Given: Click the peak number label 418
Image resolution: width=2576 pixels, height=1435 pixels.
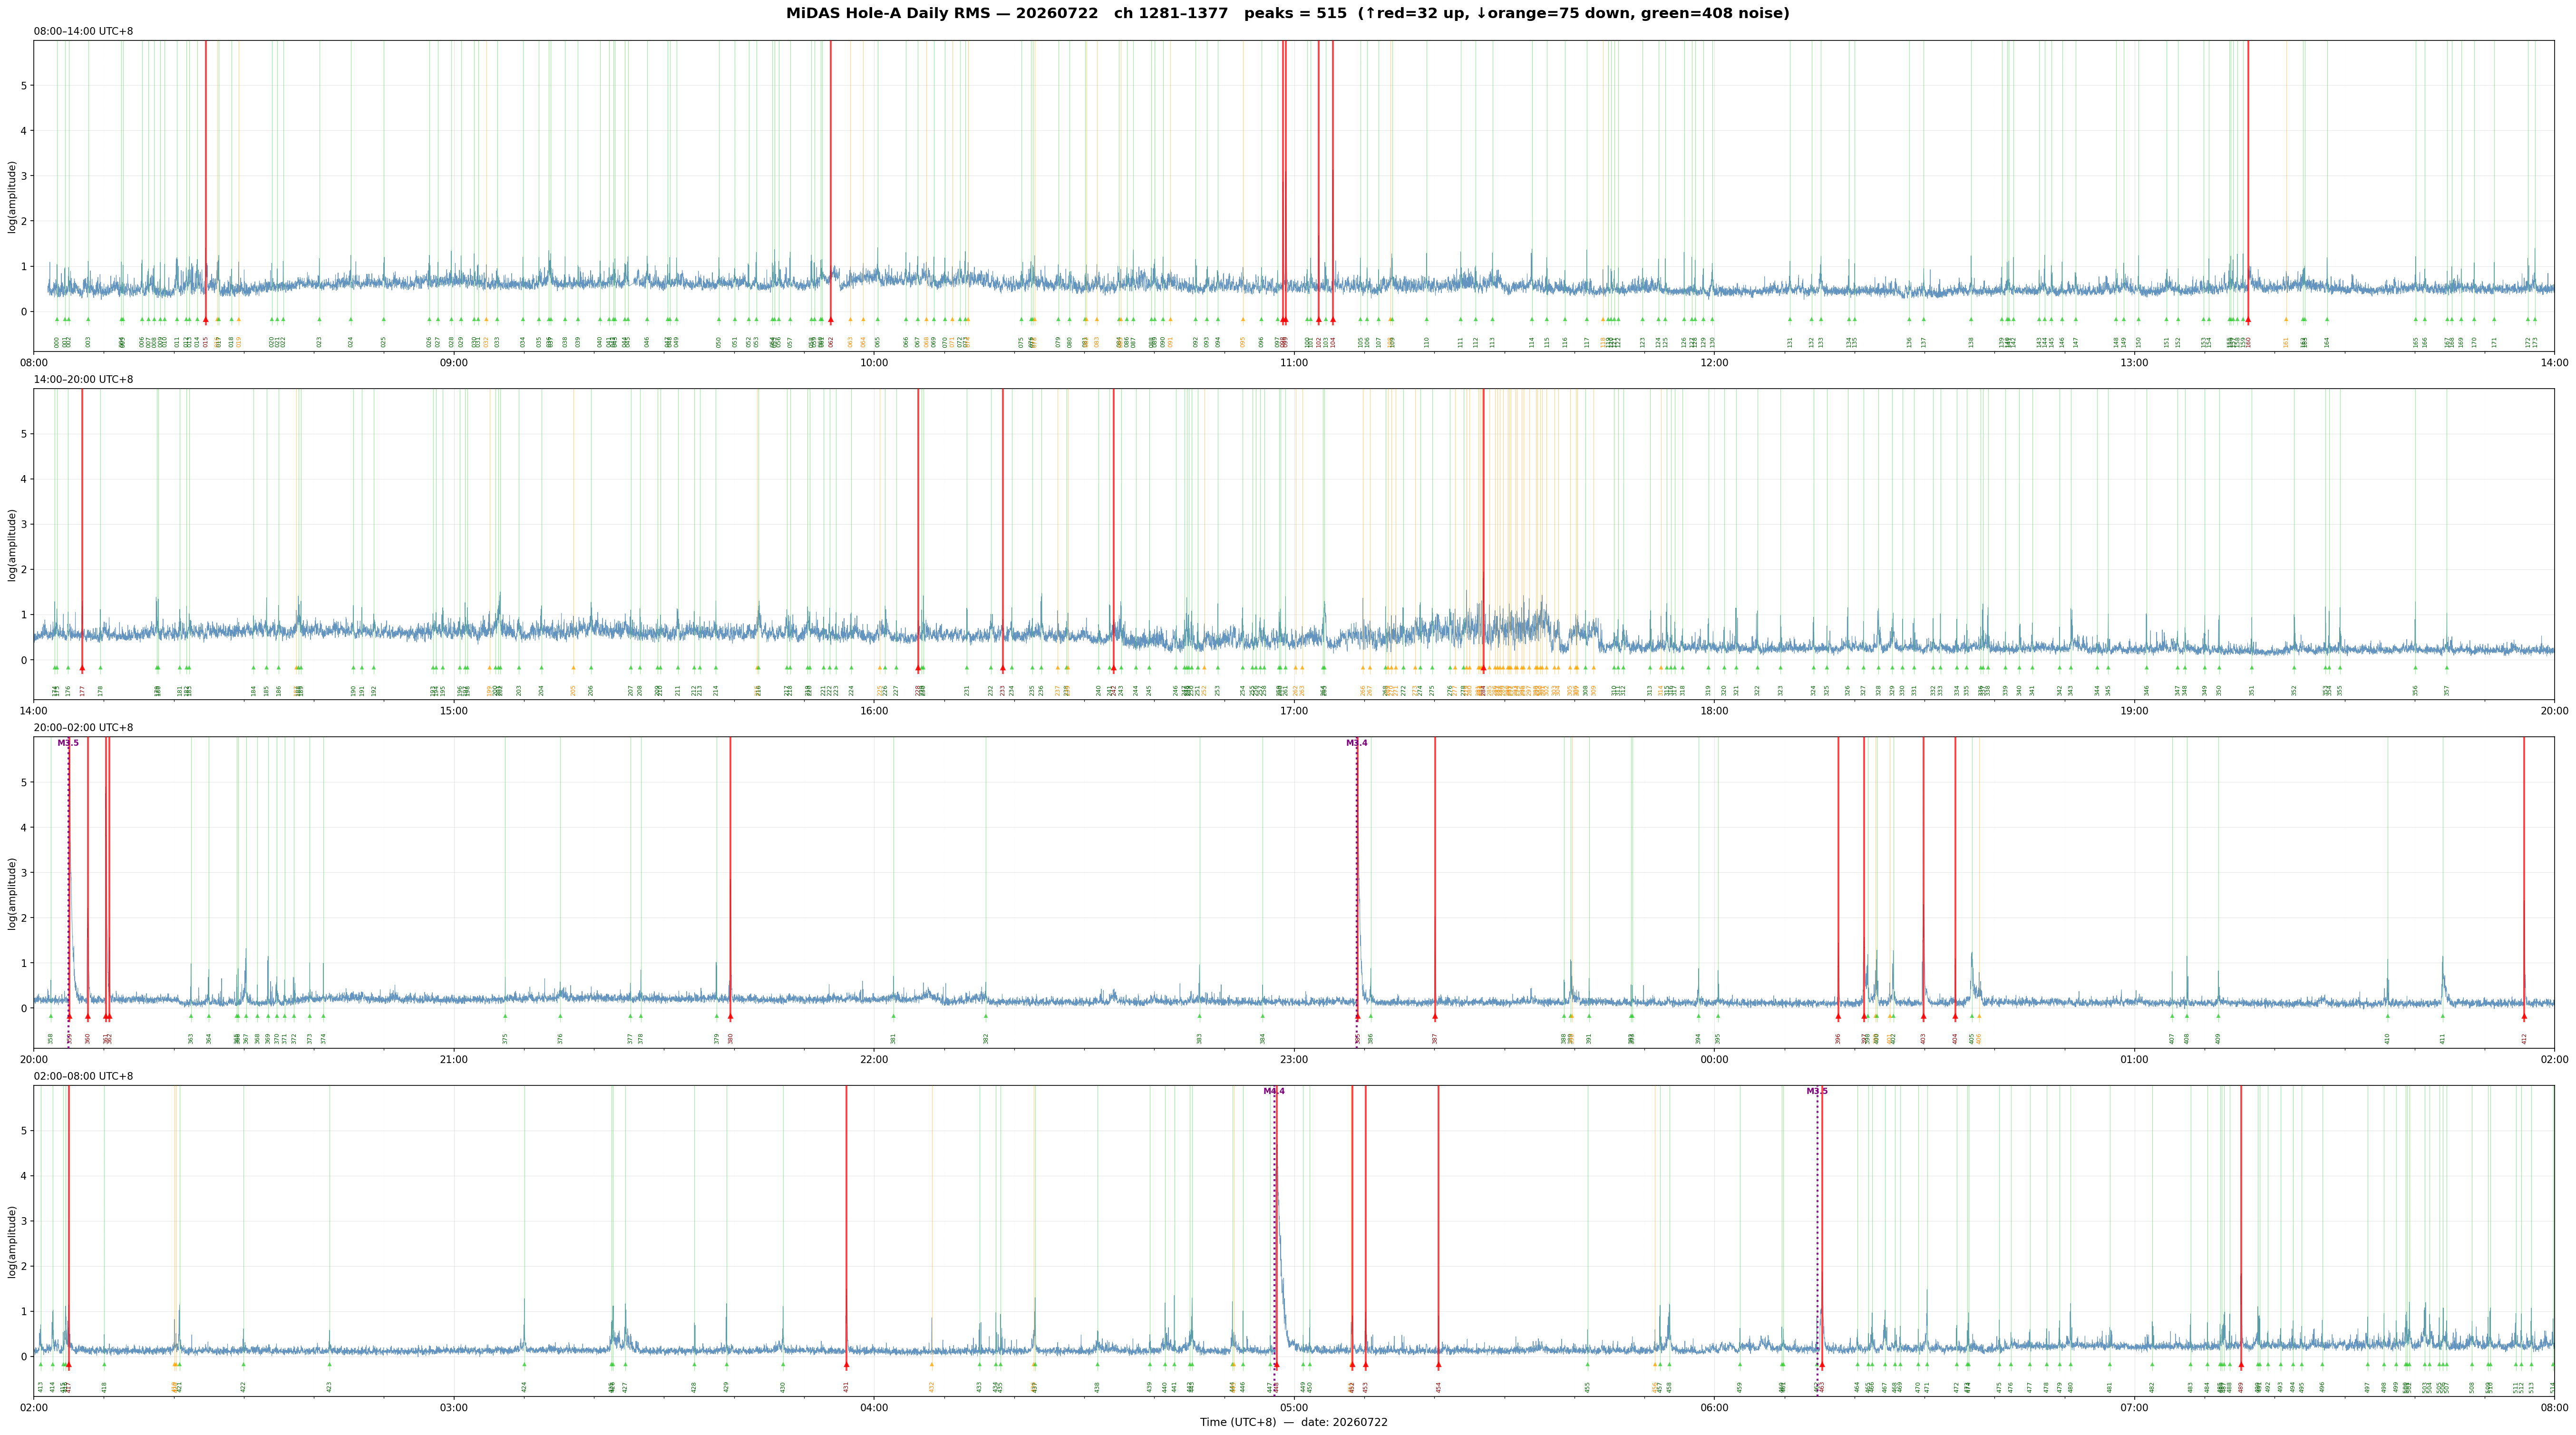Looking at the screenshot, I should [104, 1387].
